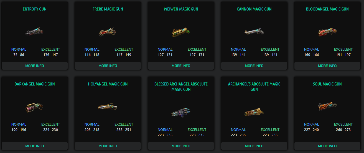Open More Info under Holyangel Magic Gun
Viewport: 364px width, 153px height.
(108, 146)
